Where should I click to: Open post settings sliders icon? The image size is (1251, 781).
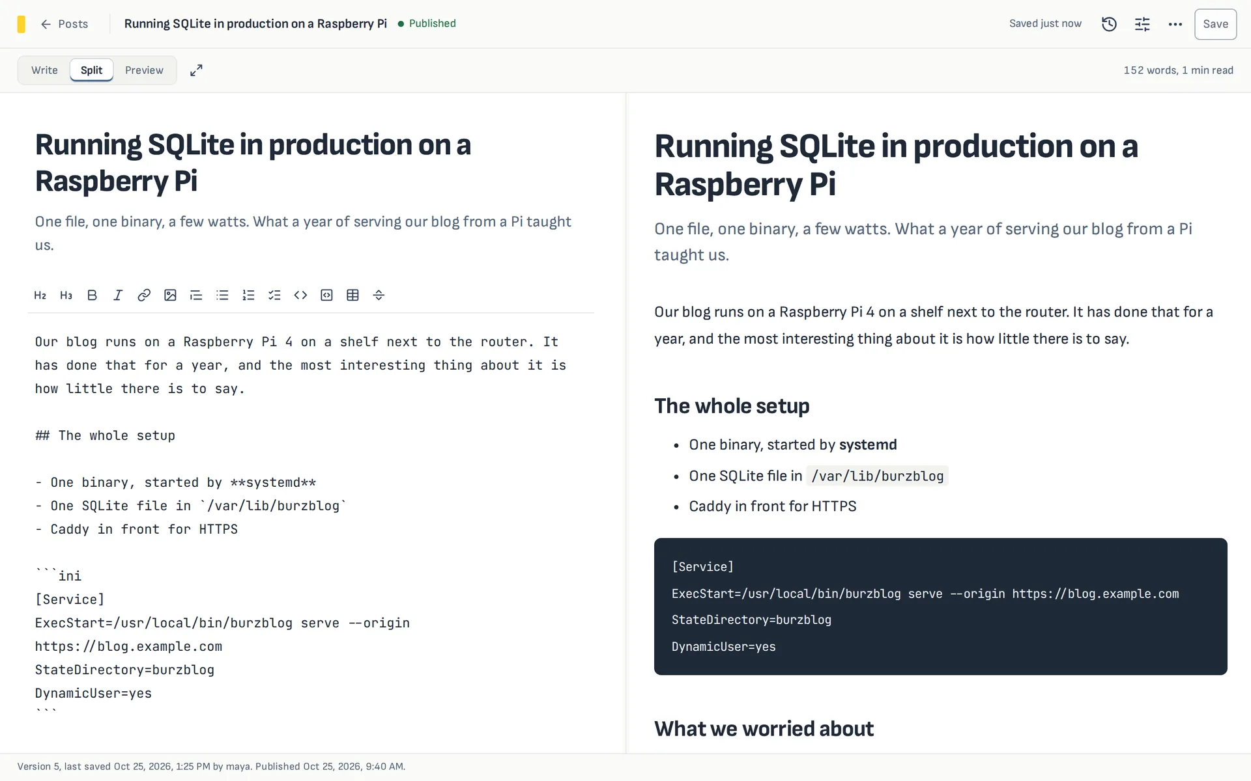pos(1142,24)
